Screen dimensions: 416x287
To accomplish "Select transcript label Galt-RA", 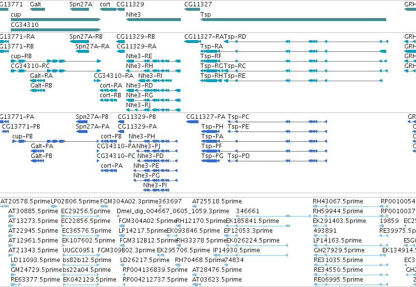I will [42, 76].
